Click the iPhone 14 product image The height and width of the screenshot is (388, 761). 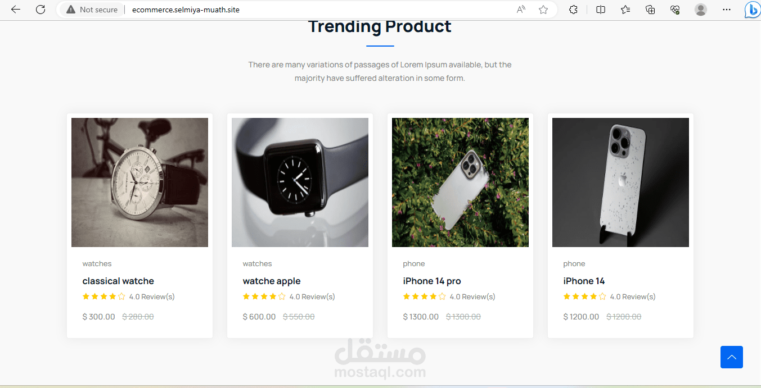point(620,182)
